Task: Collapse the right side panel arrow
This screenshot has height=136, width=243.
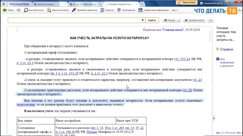Action: [214, 118]
